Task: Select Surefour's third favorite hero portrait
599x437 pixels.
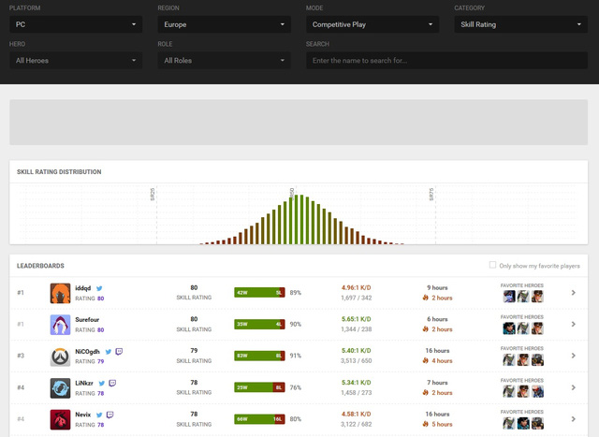Action: [x=537, y=328]
